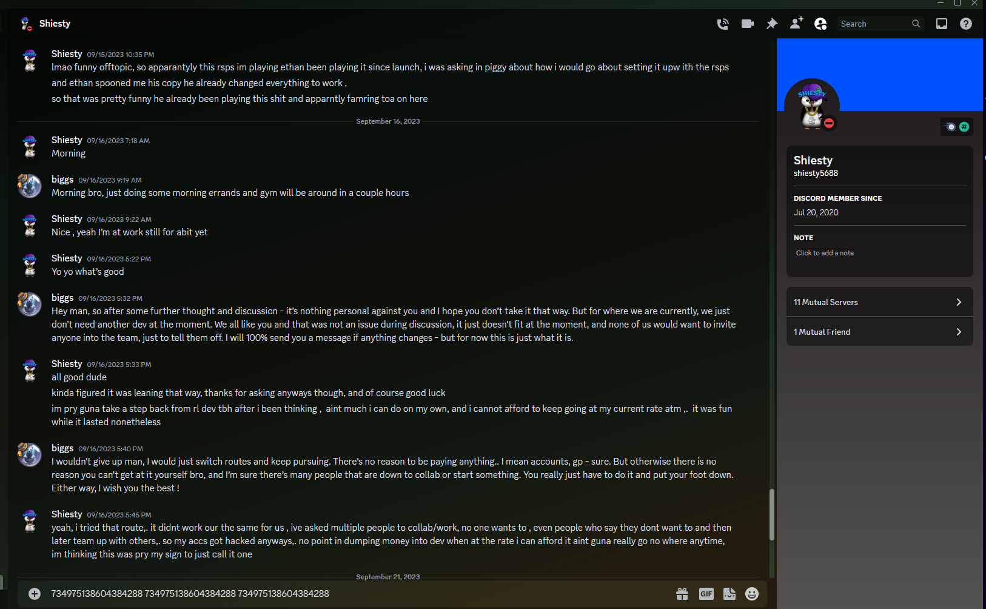986x609 pixels.
Task: Open Discord help
Action: (966, 24)
